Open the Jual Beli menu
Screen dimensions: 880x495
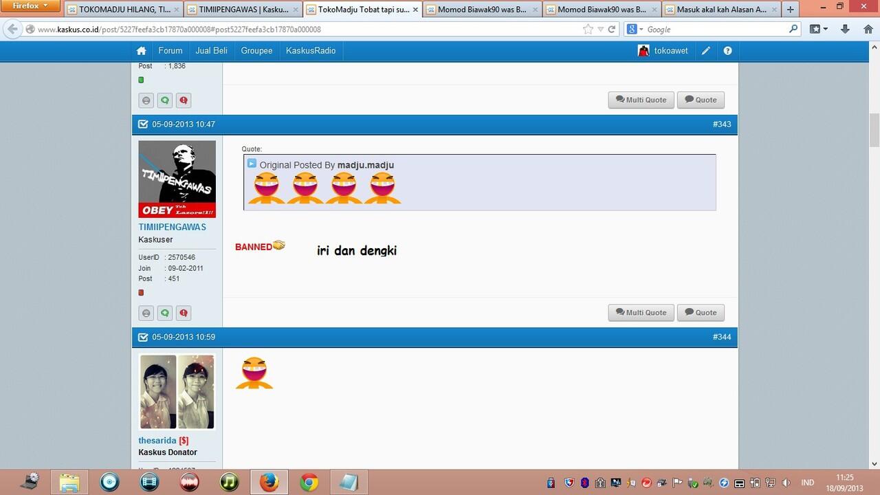coord(212,51)
